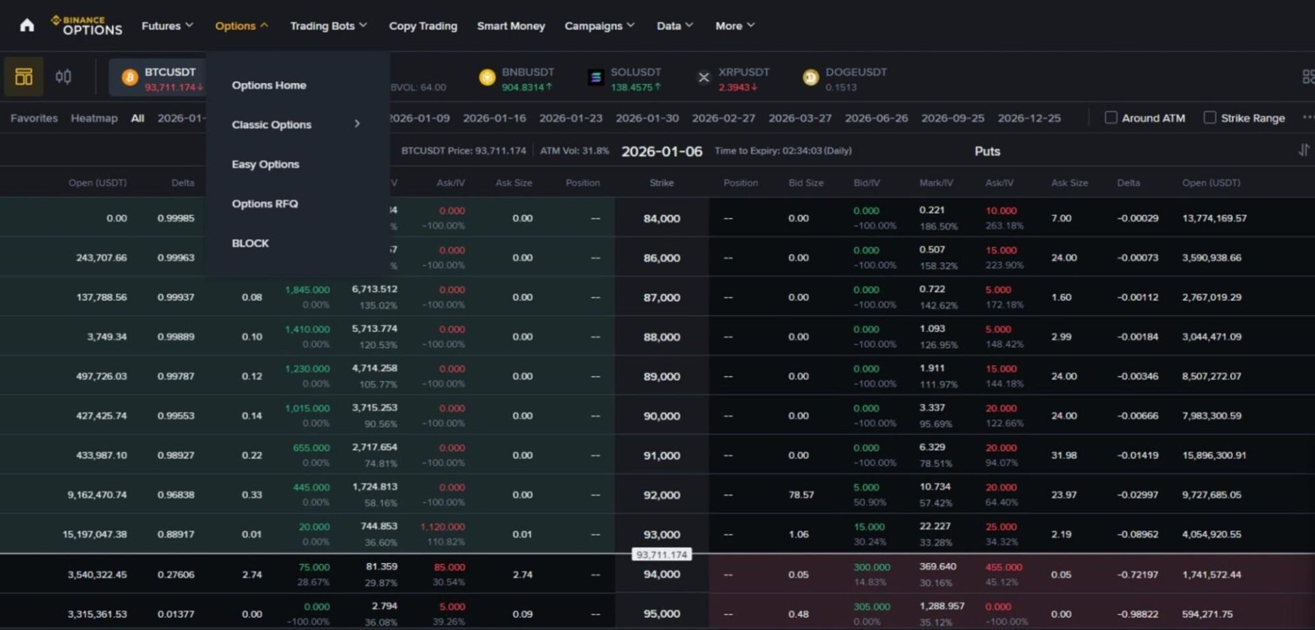Click the XRP logo next to XRPUSDT

703,77
